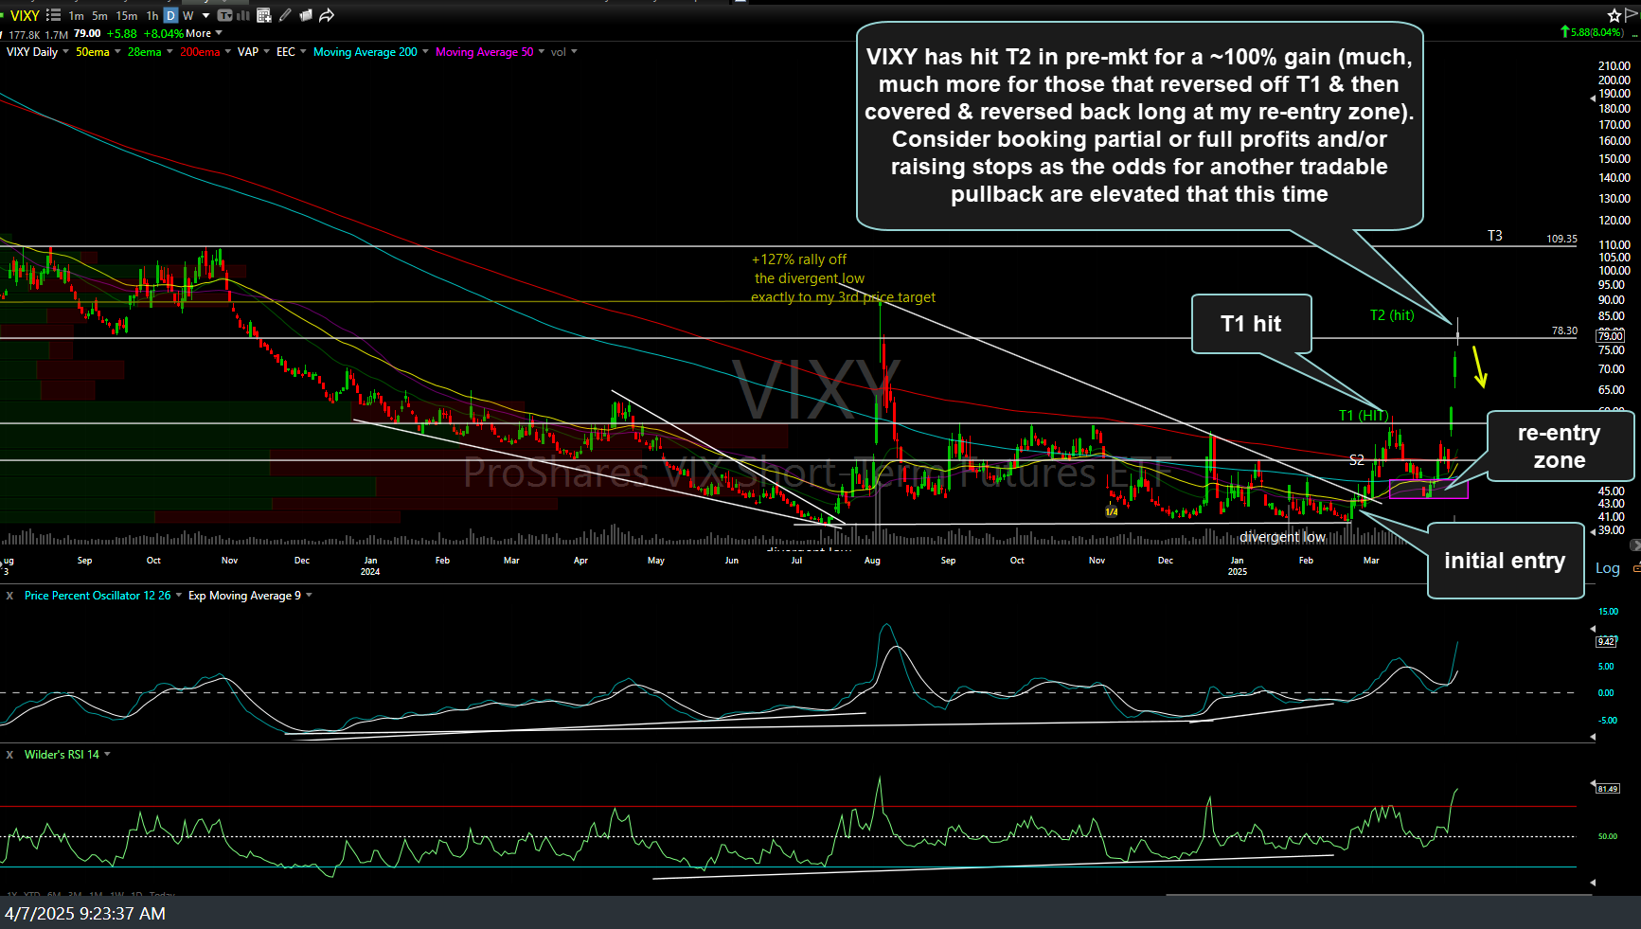Switch to Daily timeframe
1641x929 pixels.
pyautogui.click(x=170, y=15)
